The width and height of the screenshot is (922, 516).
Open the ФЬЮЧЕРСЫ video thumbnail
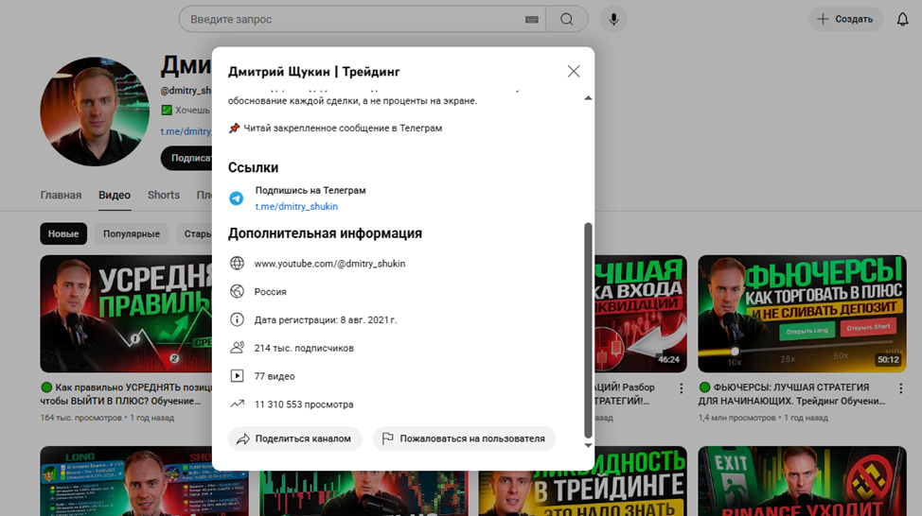click(802, 314)
